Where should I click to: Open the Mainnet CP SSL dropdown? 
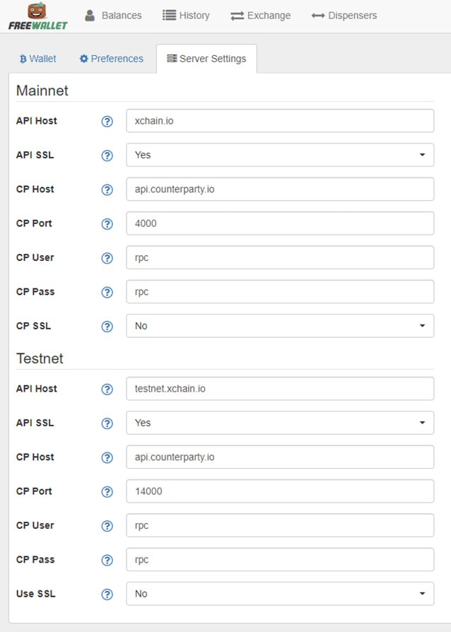[280, 326]
